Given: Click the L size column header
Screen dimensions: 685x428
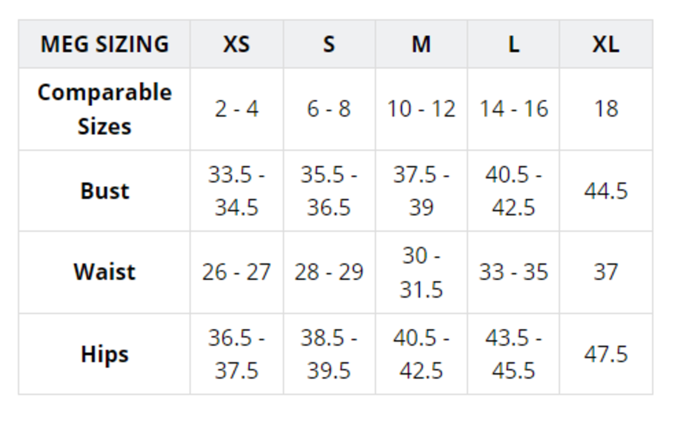Looking at the screenshot, I should pyautogui.click(x=513, y=45).
